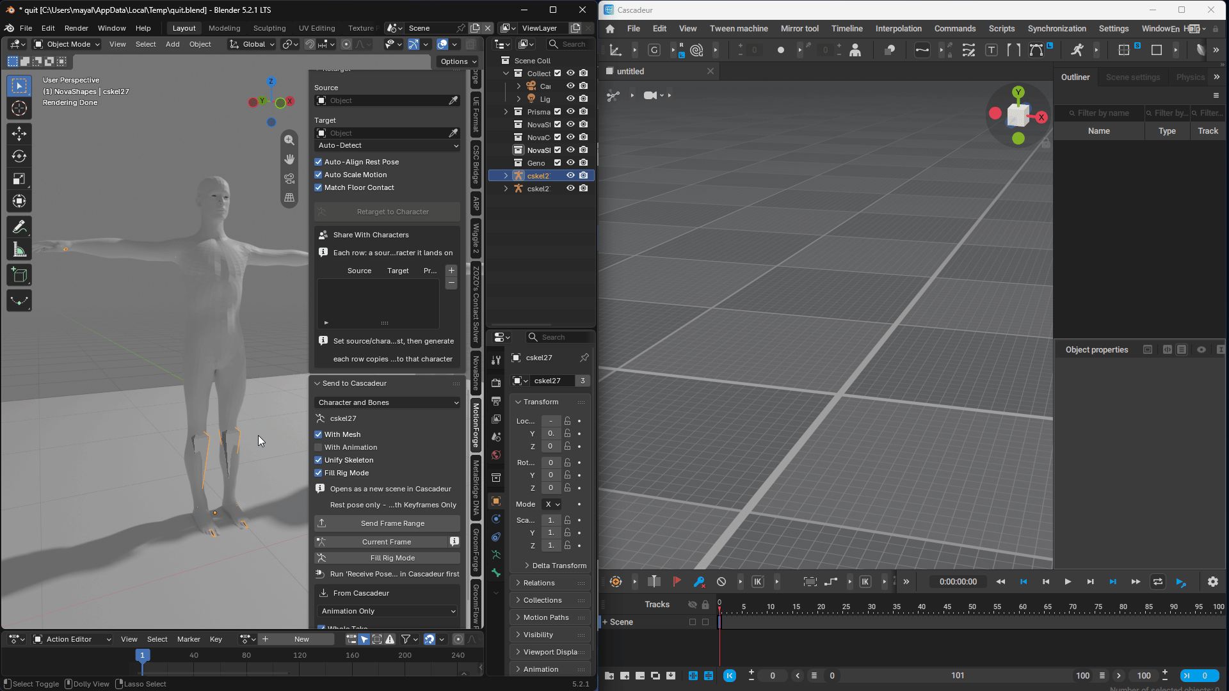1229x691 pixels.
Task: Select the Move tool in Blender
Action: 19,133
